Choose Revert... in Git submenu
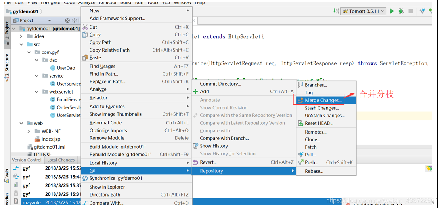This screenshot has height=208, width=438. pos(243,162)
